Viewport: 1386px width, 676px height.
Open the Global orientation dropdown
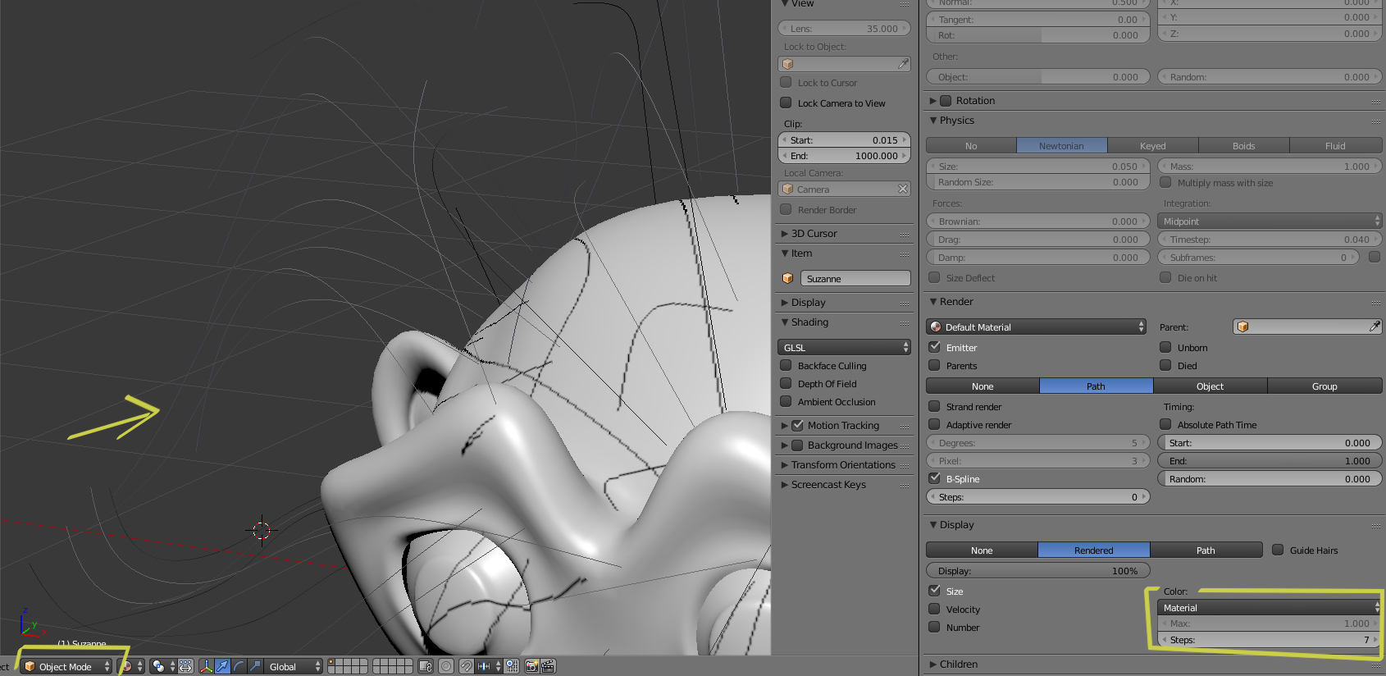pos(294,666)
